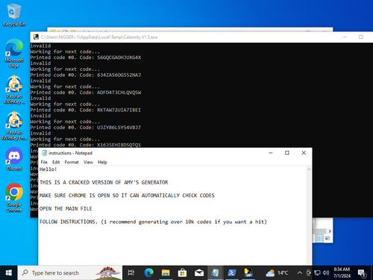
Task: Show hidden tray icons with the chevron
Action: (x=300, y=273)
